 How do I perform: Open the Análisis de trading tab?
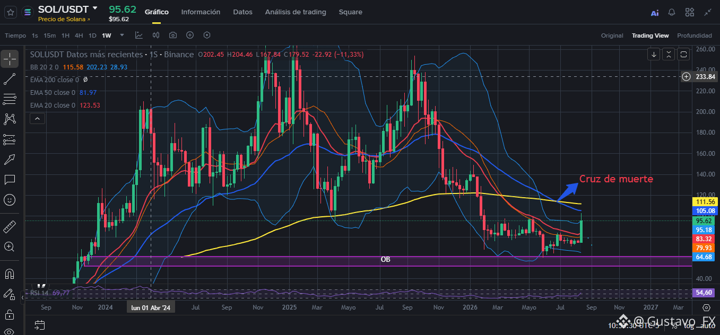click(x=296, y=12)
